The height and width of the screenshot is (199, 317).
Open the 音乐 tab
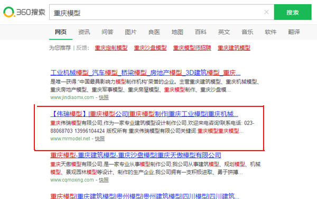(x=247, y=32)
